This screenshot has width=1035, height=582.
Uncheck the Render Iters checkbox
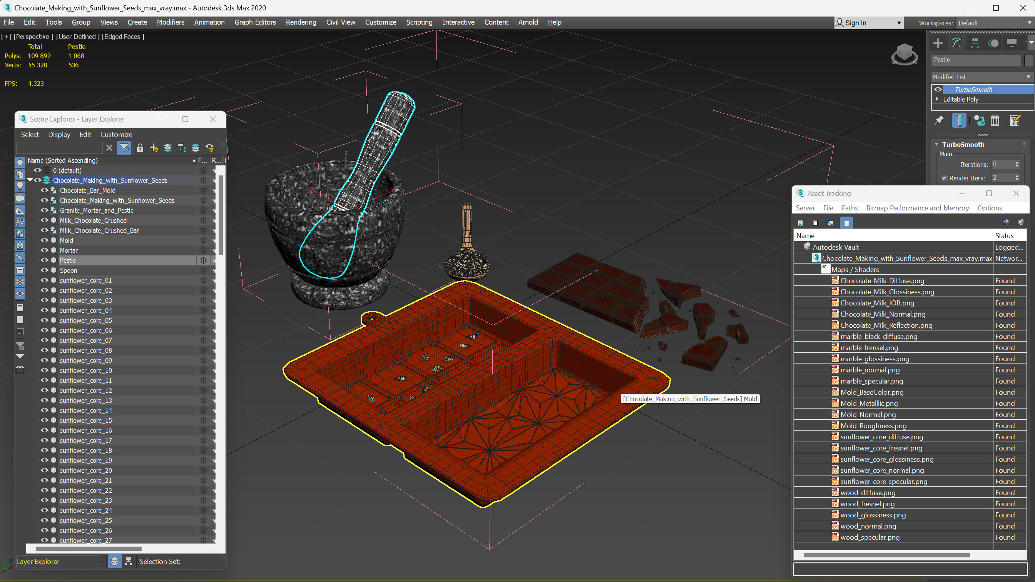coord(944,178)
